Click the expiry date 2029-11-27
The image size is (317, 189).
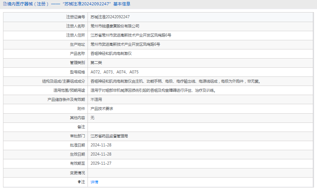101,163
